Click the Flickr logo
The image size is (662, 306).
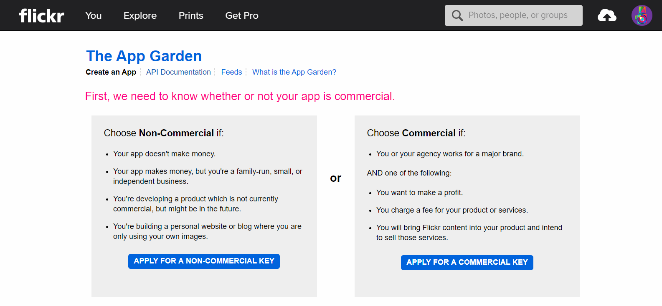(x=42, y=15)
